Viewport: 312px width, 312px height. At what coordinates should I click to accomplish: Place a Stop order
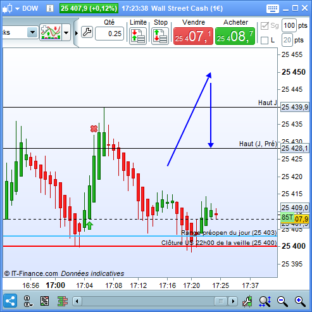click(160, 36)
